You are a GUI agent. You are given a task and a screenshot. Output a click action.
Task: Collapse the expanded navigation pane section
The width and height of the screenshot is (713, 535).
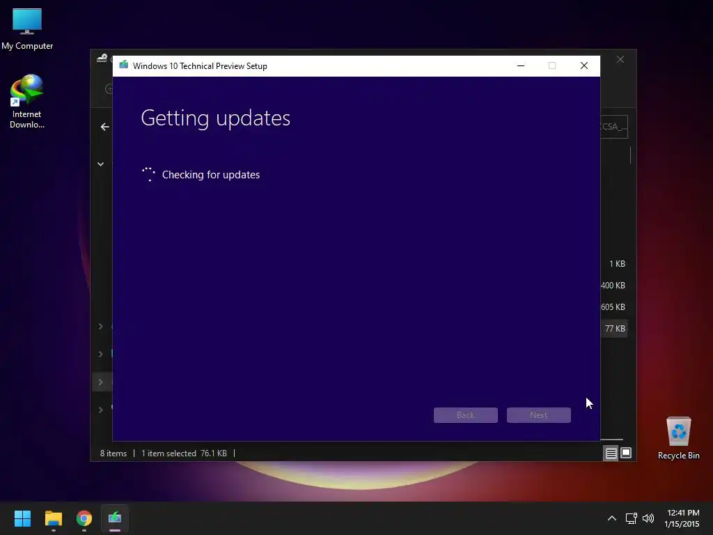(x=100, y=164)
